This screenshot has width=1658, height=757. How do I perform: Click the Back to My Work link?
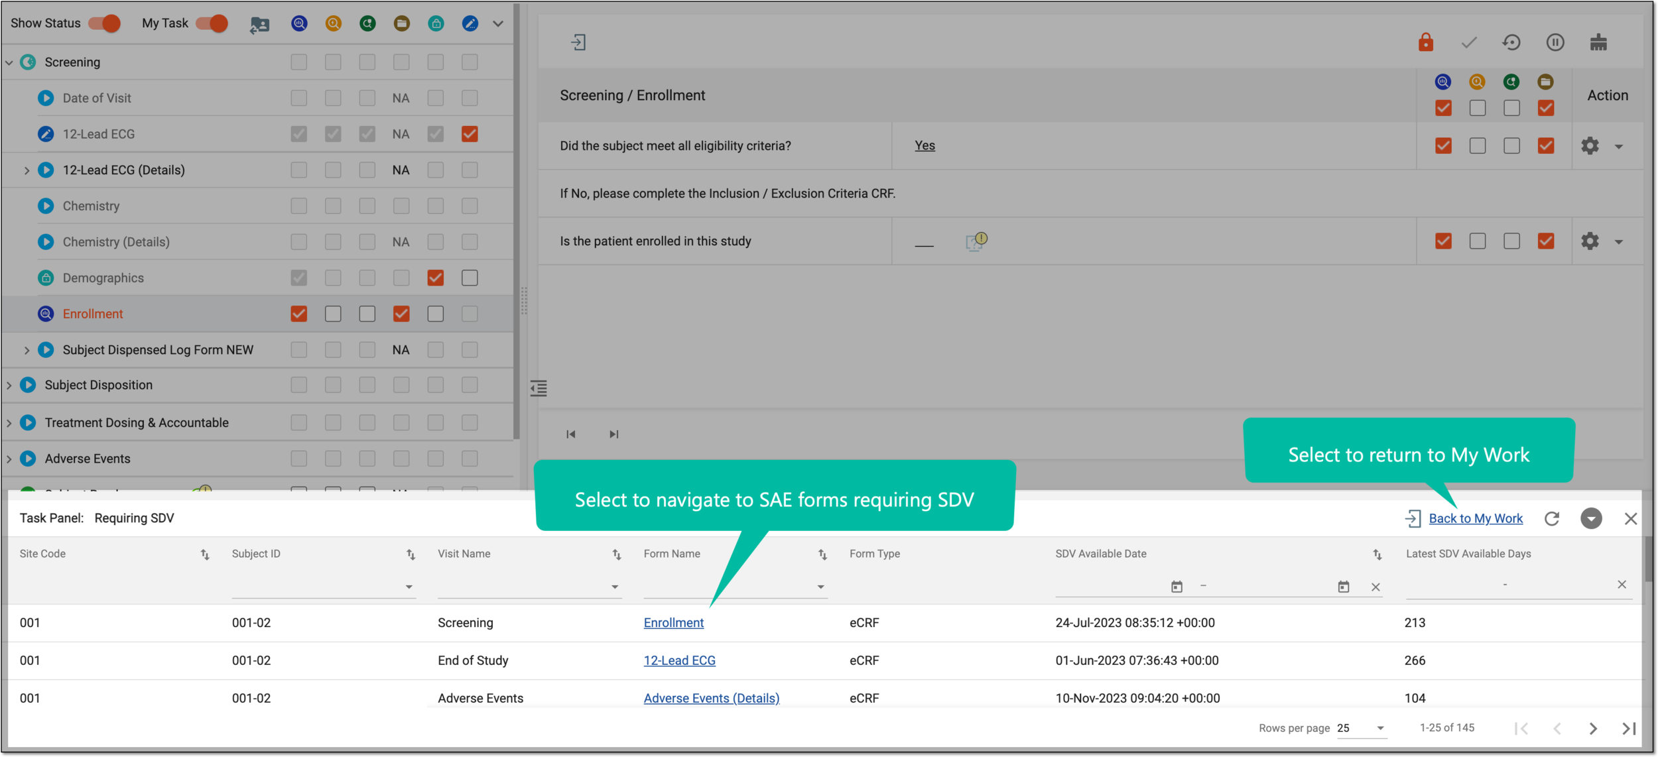pyautogui.click(x=1476, y=518)
